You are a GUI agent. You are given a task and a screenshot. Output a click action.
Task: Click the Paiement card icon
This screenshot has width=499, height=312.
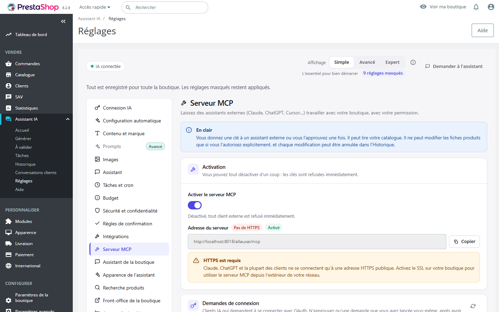[9, 255]
